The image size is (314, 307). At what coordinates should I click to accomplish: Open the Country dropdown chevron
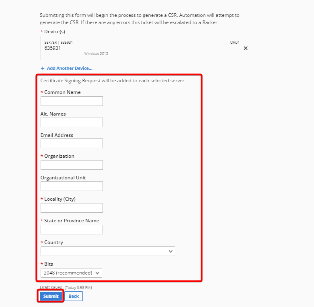pyautogui.click(x=170, y=251)
